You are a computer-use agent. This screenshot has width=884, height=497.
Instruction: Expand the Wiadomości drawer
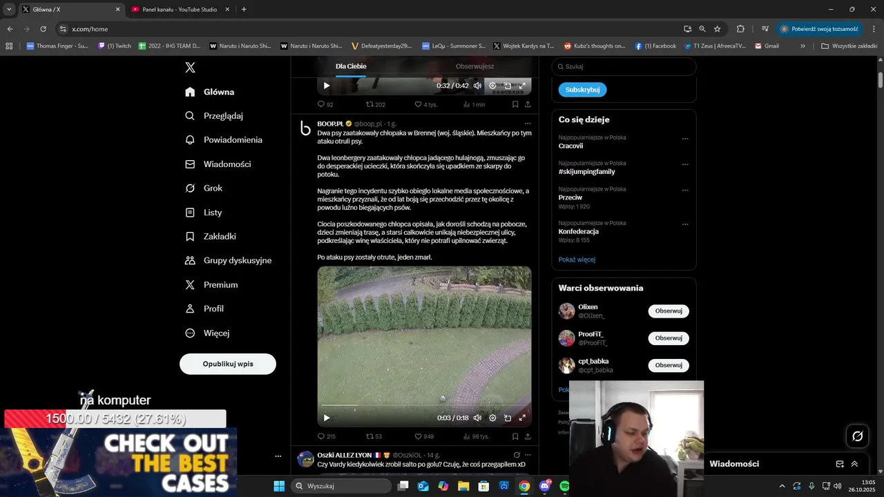(854, 464)
